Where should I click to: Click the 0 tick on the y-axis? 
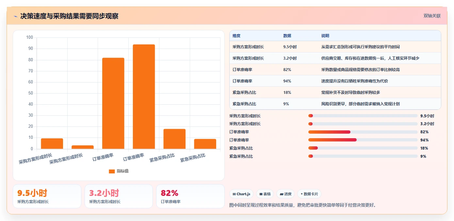[x=32, y=149]
